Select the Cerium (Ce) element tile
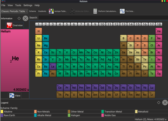Image resolution: width=168 pixels, height=121 pixels. pyautogui.click(x=60, y=88)
